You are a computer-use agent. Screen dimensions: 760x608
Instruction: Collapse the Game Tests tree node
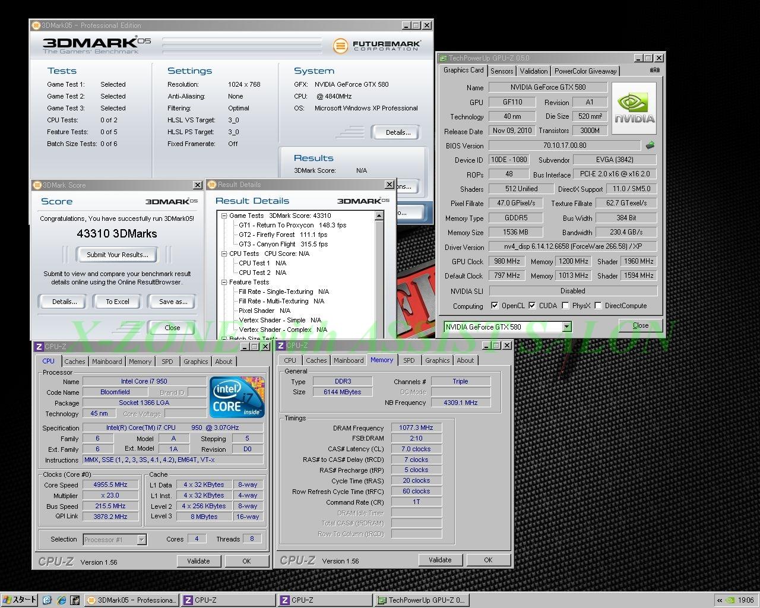[224, 216]
